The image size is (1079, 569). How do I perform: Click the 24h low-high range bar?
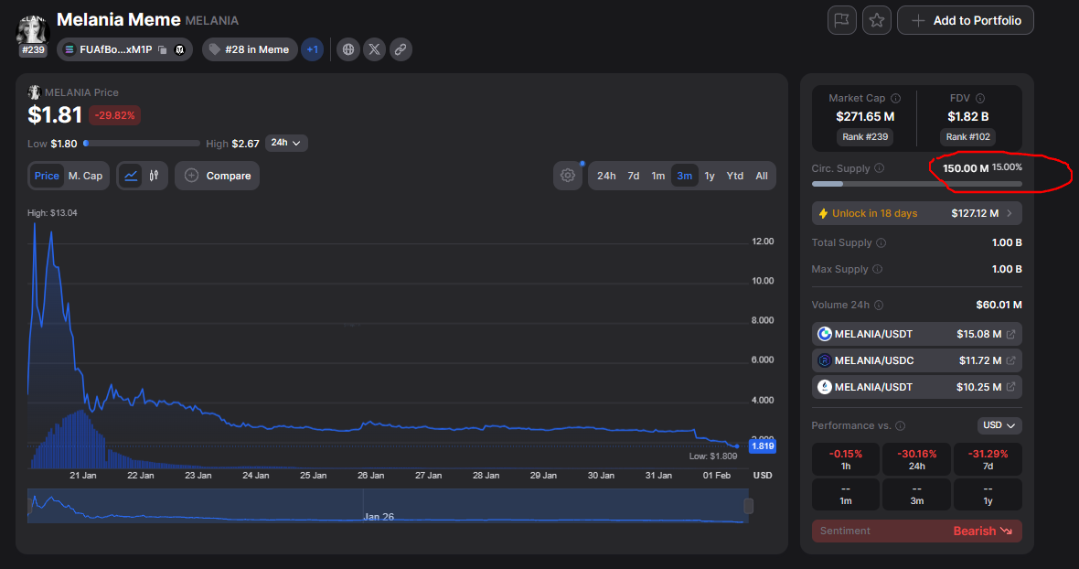click(x=142, y=144)
